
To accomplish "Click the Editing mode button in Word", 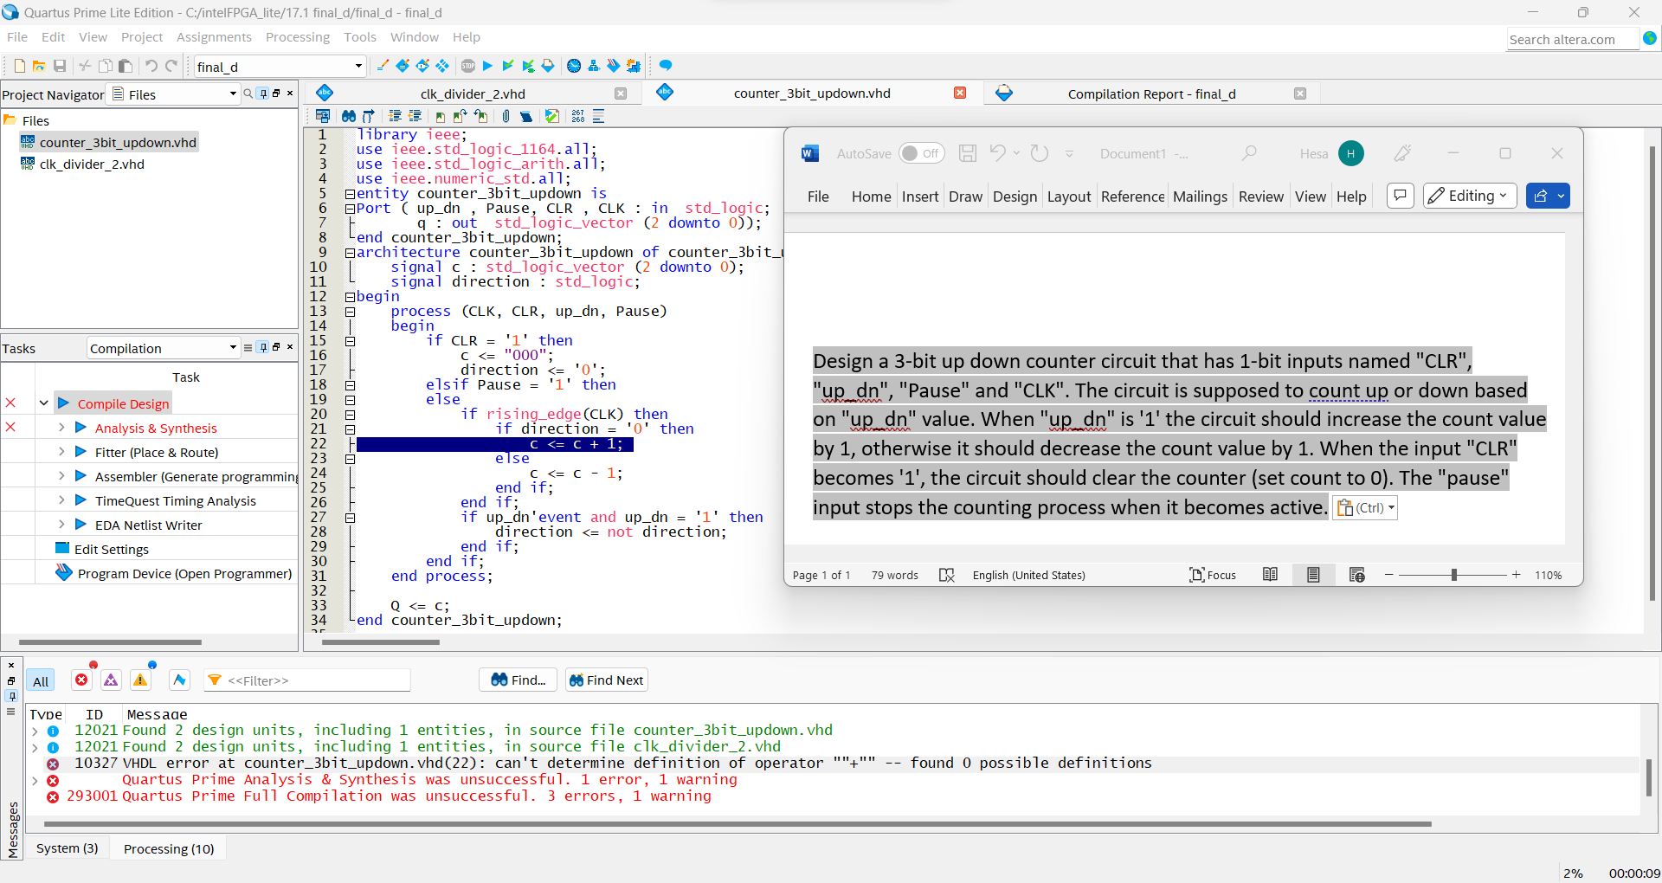I will tap(1469, 196).
